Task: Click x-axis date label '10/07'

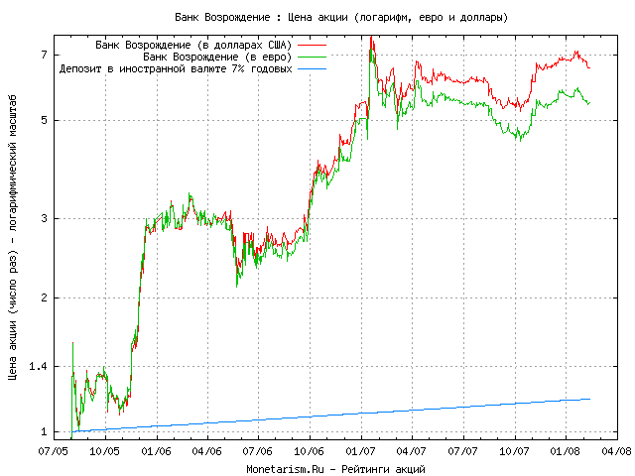Action: [514, 451]
